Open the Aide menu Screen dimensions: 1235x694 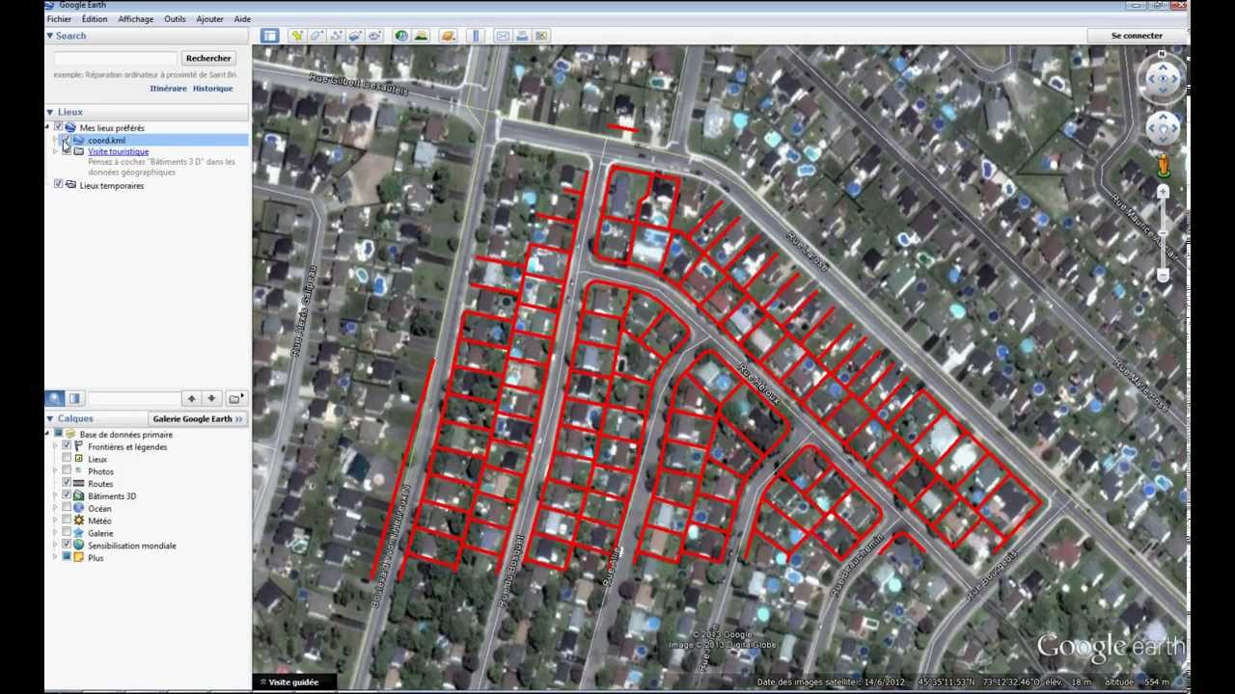[x=242, y=18]
